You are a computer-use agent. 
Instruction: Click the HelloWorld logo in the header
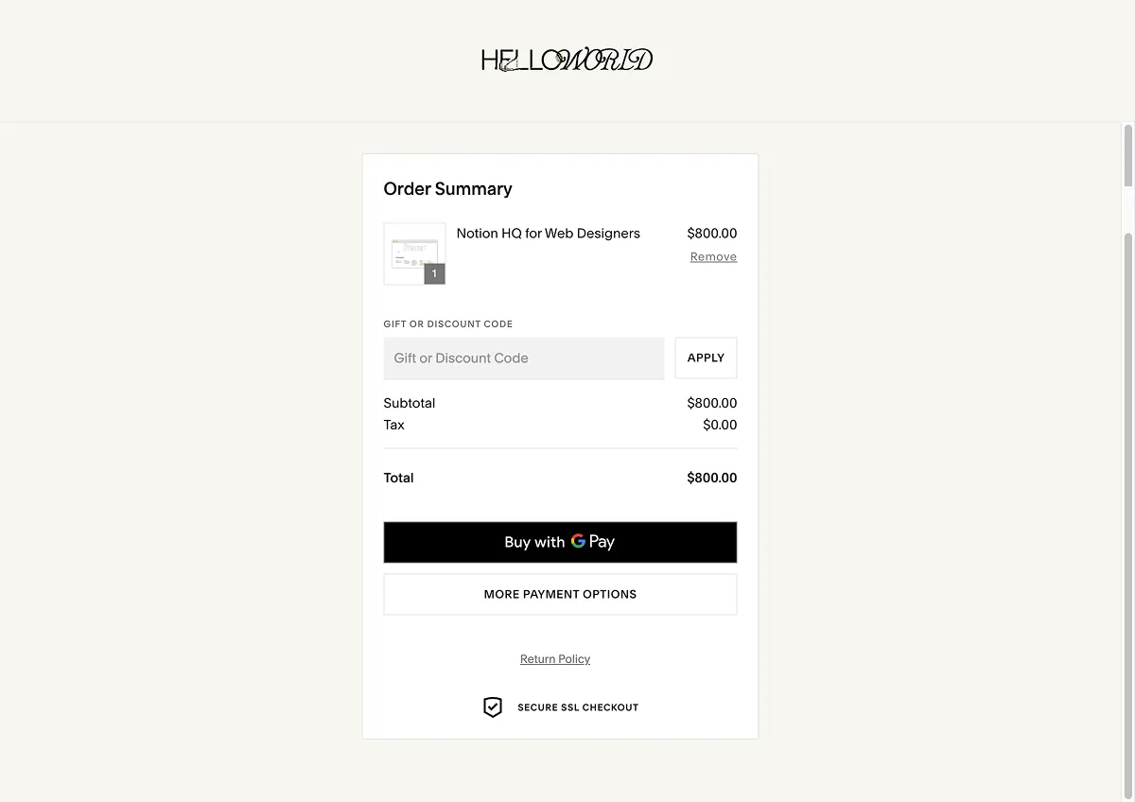click(567, 61)
